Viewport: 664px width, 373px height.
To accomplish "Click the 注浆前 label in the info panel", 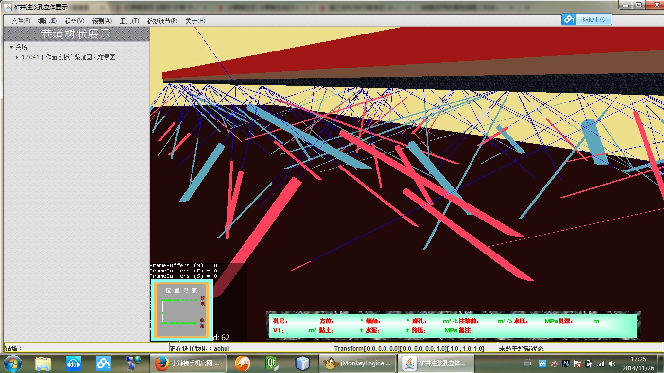I will click(x=469, y=321).
